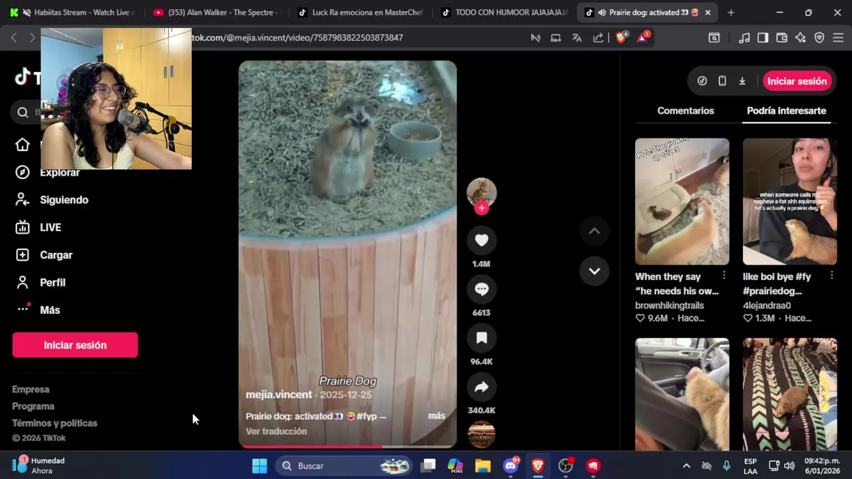Viewport: 852px width, 479px height.
Task: Click the download desktop app icon
Action: (742, 81)
